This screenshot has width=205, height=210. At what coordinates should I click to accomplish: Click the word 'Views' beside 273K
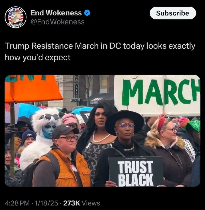click(x=91, y=203)
